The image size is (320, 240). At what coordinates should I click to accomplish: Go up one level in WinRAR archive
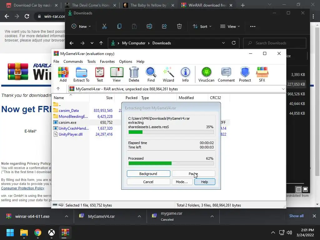tap(58, 88)
